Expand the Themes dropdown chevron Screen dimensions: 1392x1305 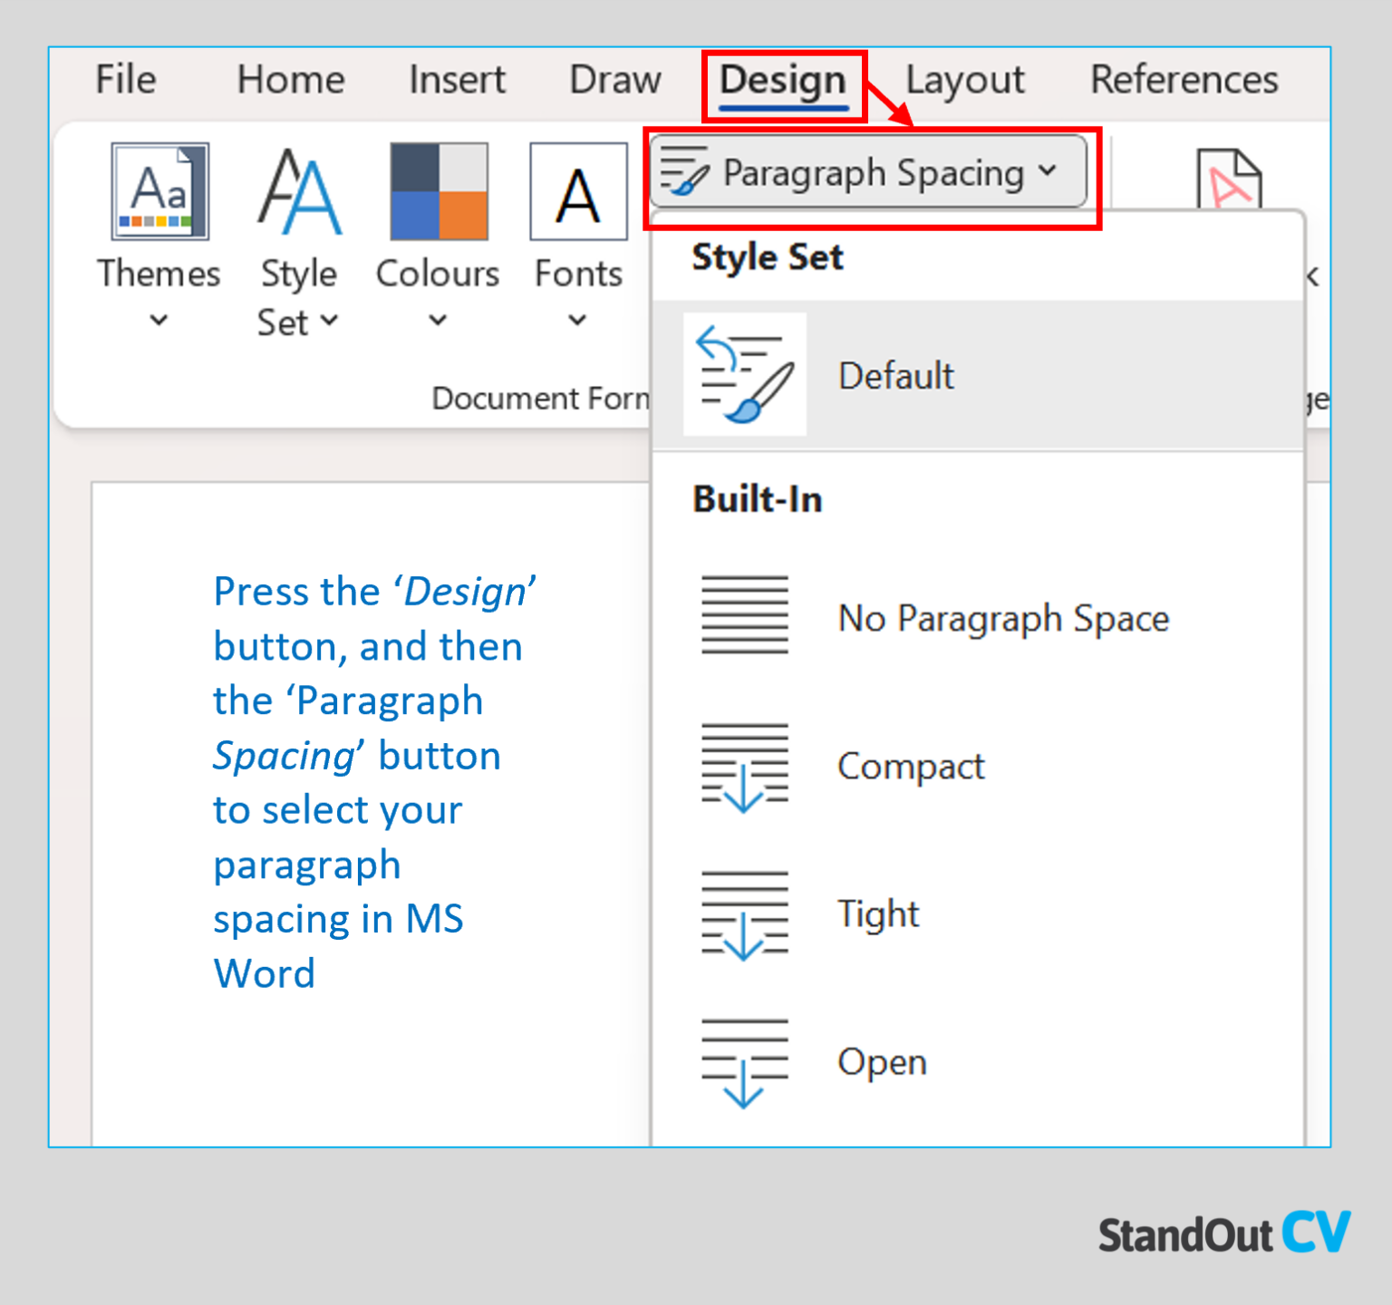(158, 320)
